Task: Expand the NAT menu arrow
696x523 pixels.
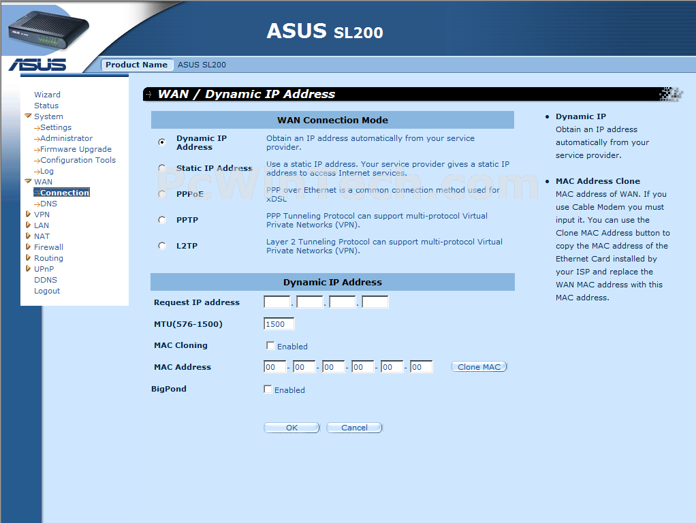Action: 28,236
